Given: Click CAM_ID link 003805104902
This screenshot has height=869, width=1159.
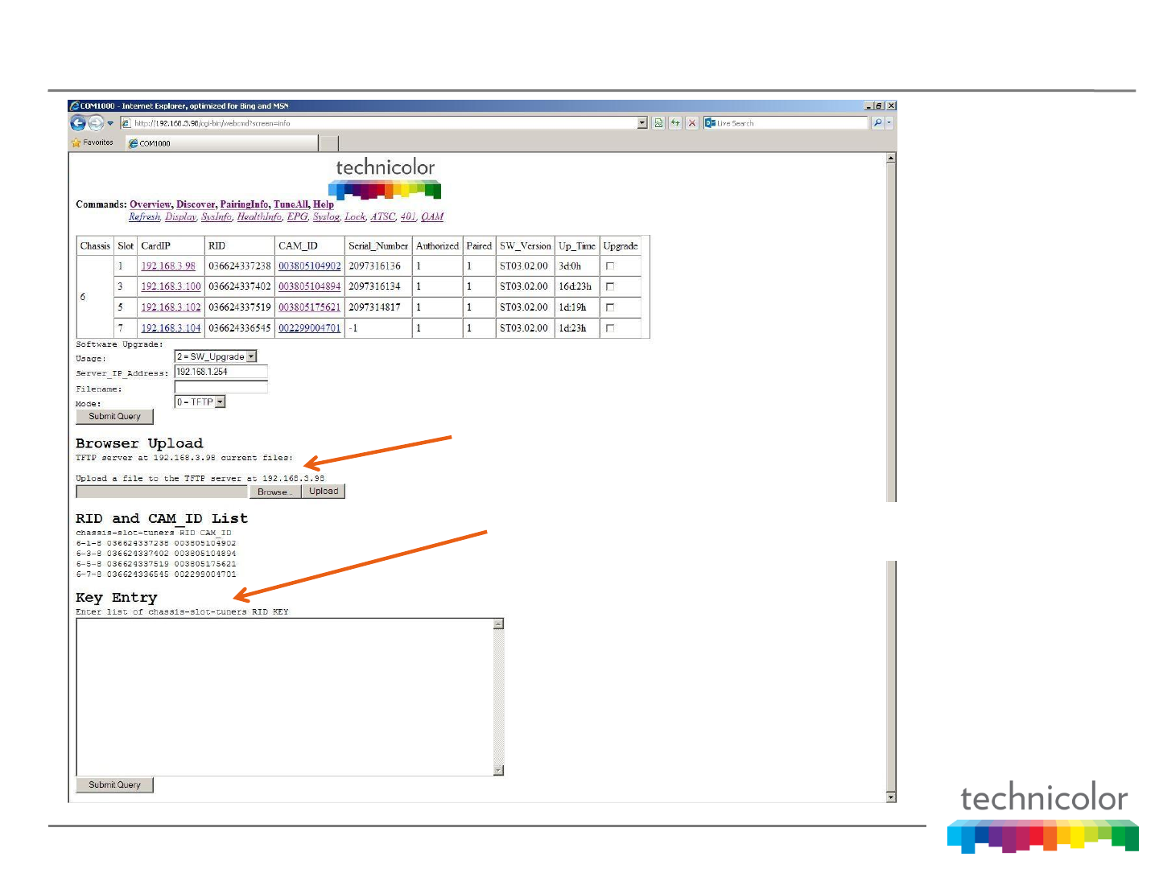Looking at the screenshot, I should coord(310,266).
